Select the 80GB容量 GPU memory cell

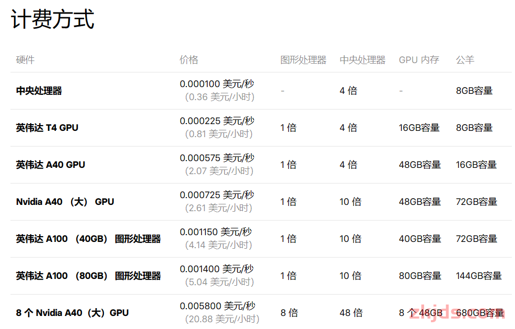pos(420,276)
